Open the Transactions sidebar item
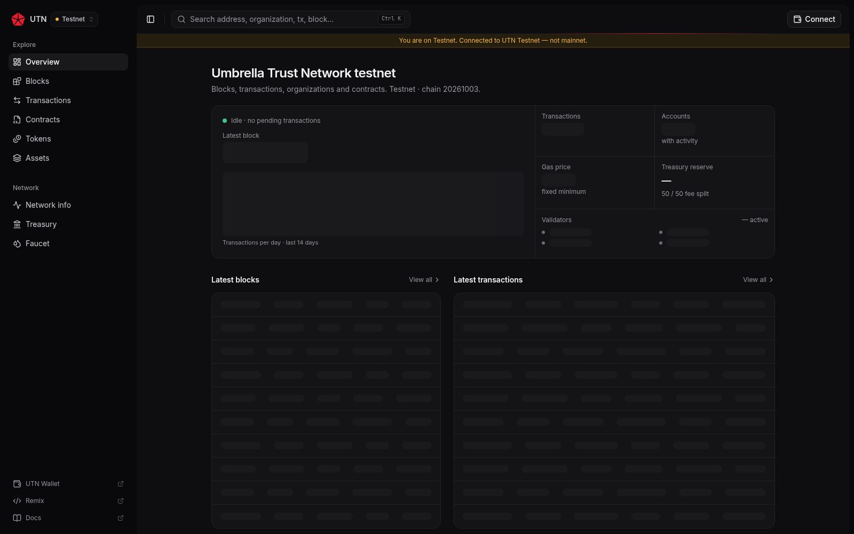This screenshot has height=534, width=854. [68, 100]
